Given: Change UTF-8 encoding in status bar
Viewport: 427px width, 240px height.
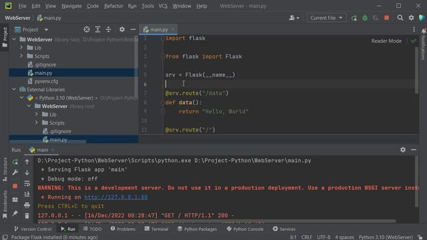Looking at the screenshot, I should [324, 237].
